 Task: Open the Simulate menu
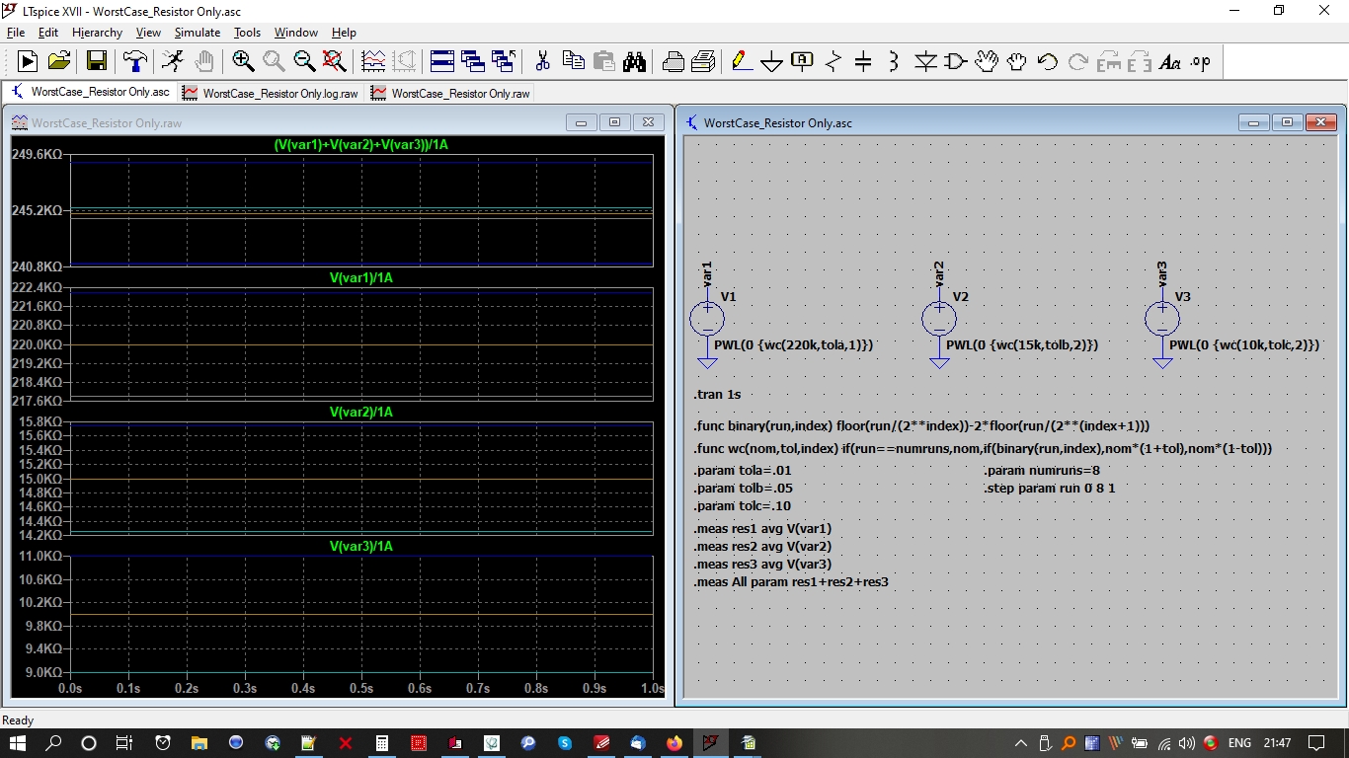[x=198, y=33]
